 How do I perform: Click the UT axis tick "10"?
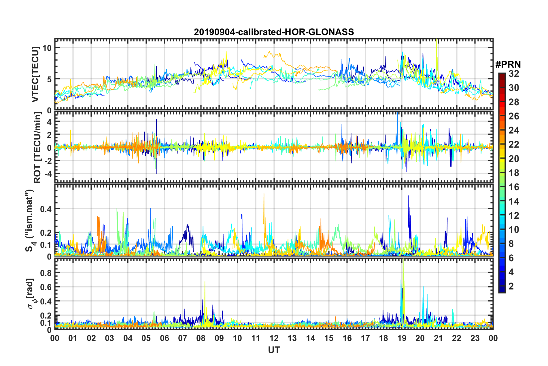pyautogui.click(x=237, y=338)
